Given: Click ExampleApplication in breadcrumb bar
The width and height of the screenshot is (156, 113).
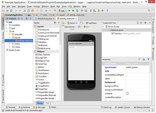Looking at the screenshot, I should pos(13,15).
